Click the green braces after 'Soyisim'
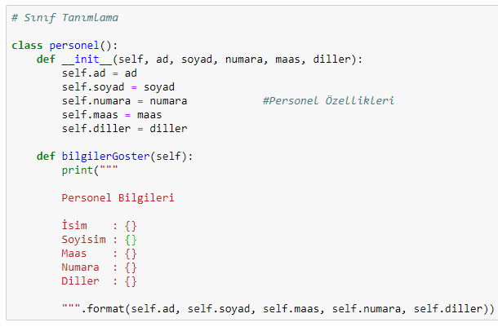The image size is (498, 327). pos(131,240)
